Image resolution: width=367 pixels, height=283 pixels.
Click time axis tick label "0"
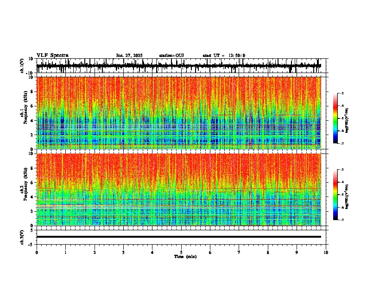pyautogui.click(x=37, y=252)
